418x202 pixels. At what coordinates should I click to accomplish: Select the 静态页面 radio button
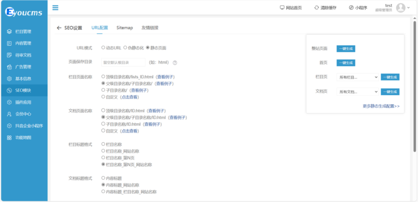pos(147,48)
